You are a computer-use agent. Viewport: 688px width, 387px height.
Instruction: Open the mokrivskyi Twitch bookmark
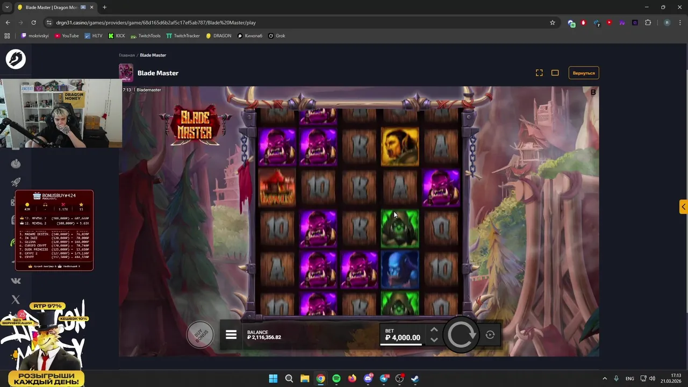[35, 36]
